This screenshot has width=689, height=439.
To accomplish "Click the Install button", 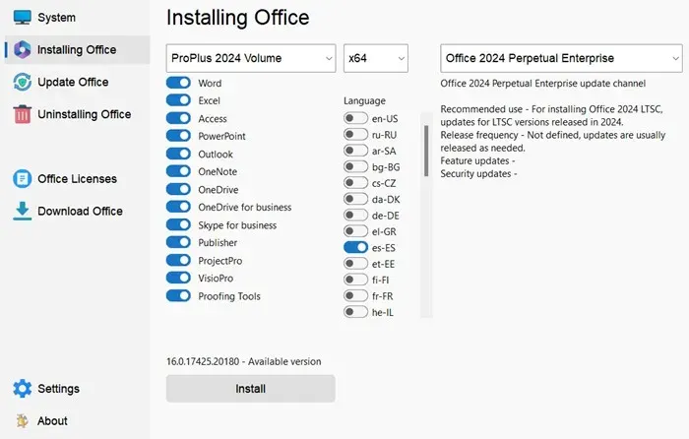I will point(250,389).
